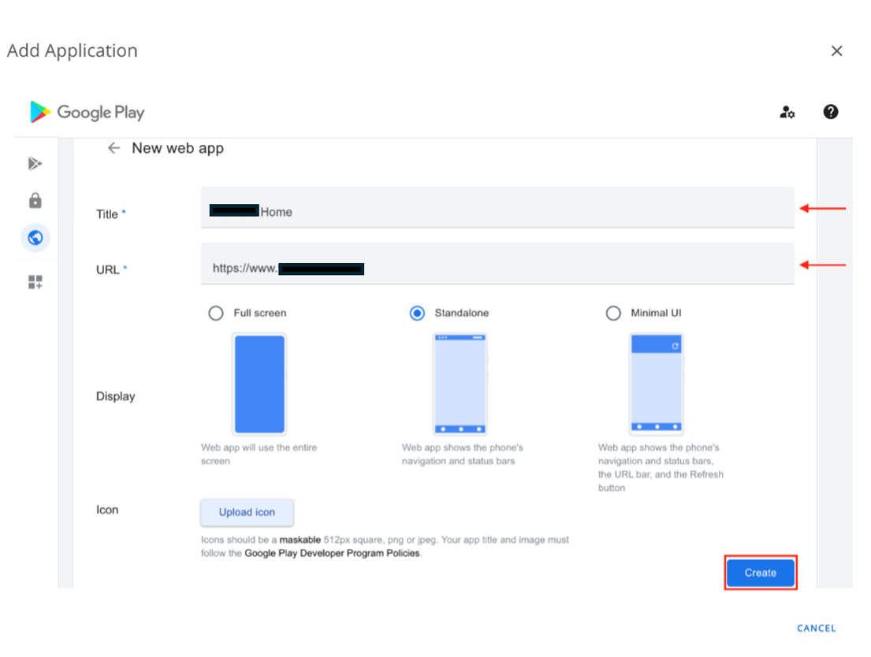Image resolution: width=871 pixels, height=657 pixels.
Task: Open private apps lock icon
Action: (35, 201)
